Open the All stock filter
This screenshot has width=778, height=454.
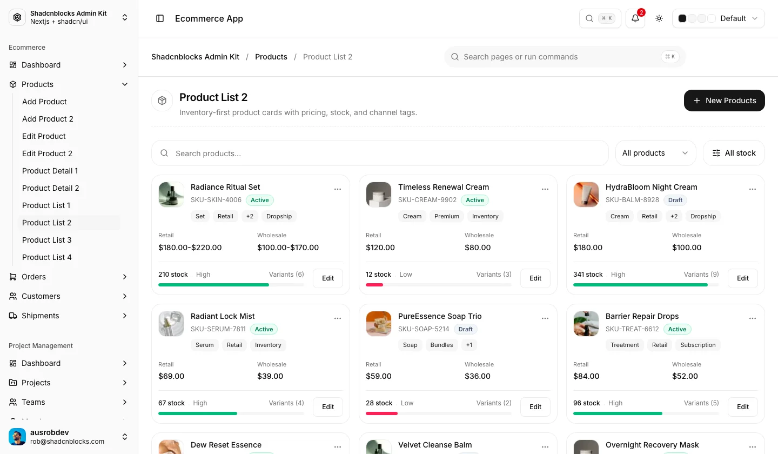coord(734,153)
